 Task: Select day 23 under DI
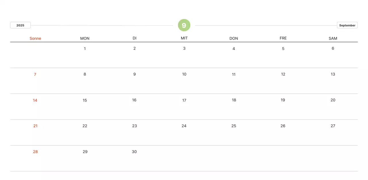[x=134, y=126]
